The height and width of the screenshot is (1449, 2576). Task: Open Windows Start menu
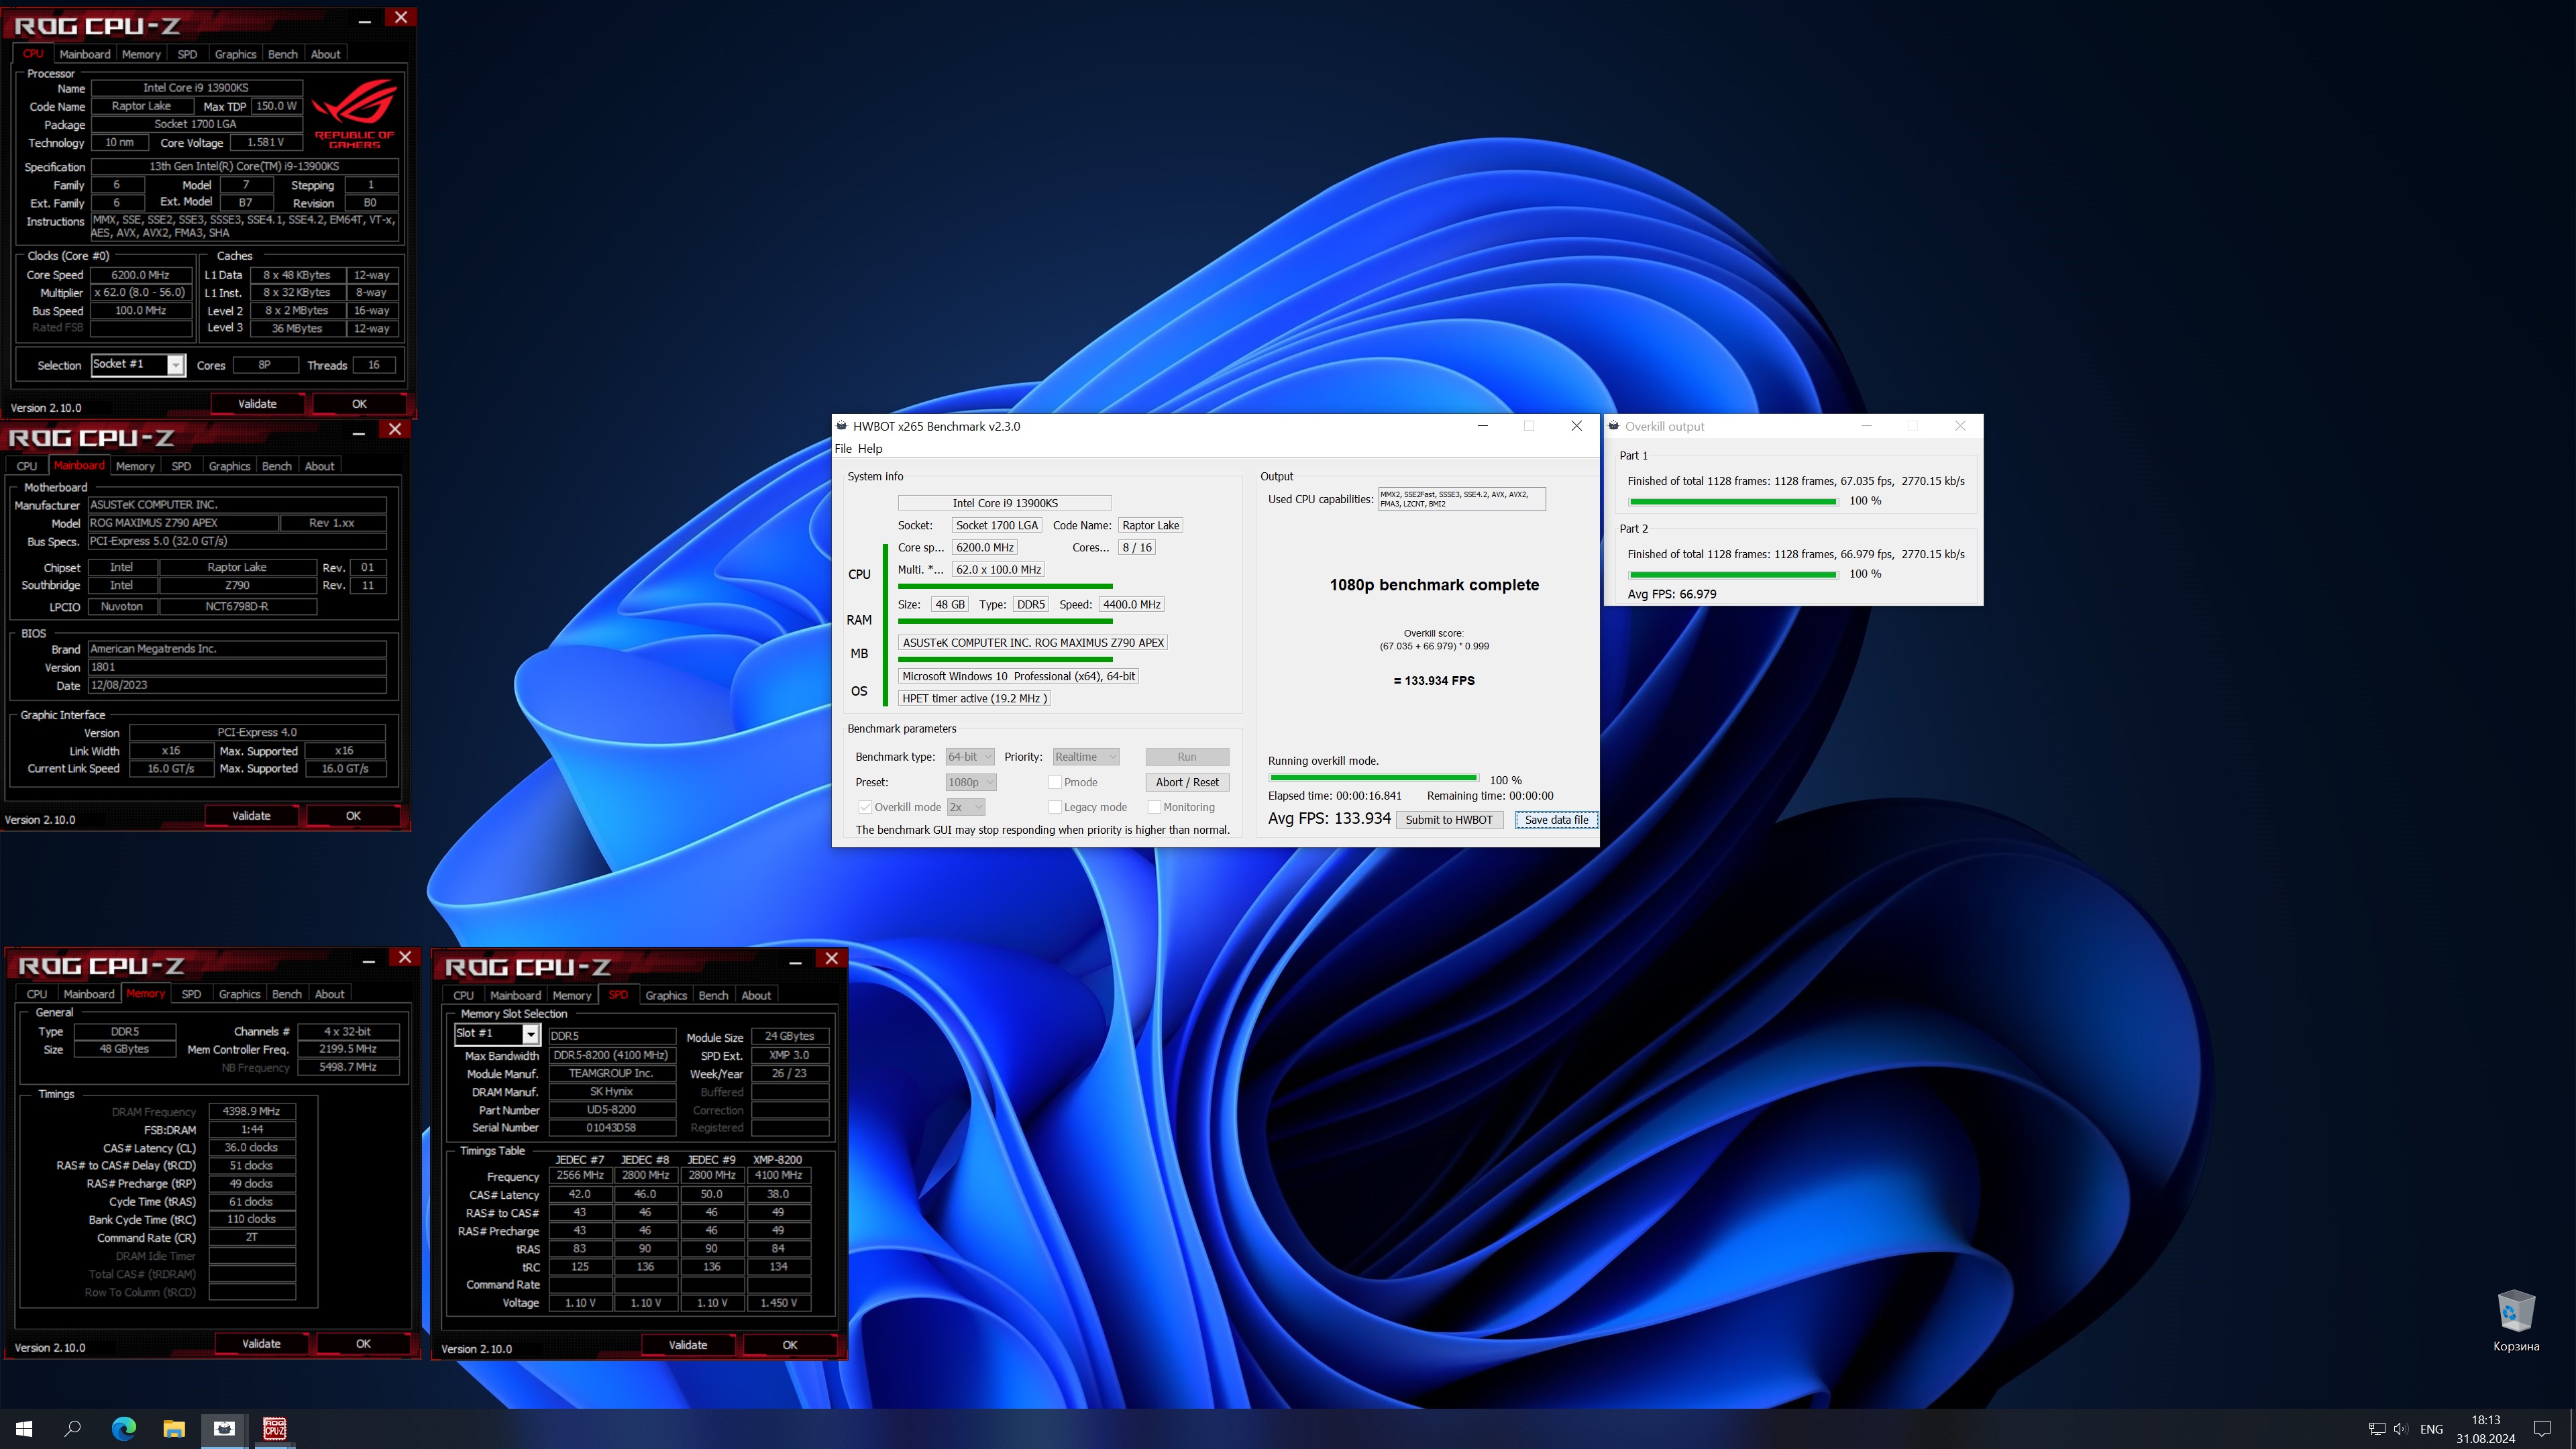coord(24,1429)
